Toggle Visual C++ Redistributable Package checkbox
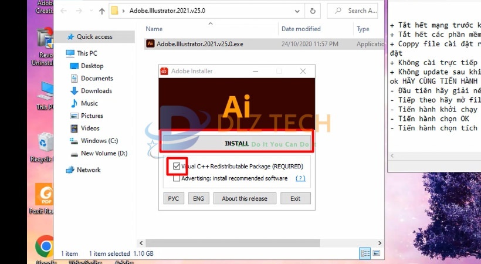This screenshot has width=481, height=264. coord(177,167)
